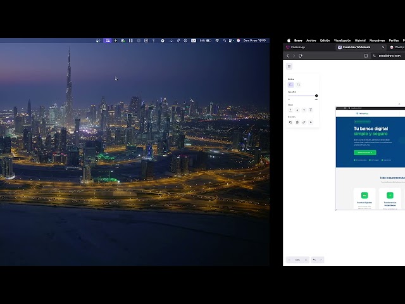Click the bottom-left resize handle of the image
This screenshot has height=304, width=405.
click(x=336, y=210)
